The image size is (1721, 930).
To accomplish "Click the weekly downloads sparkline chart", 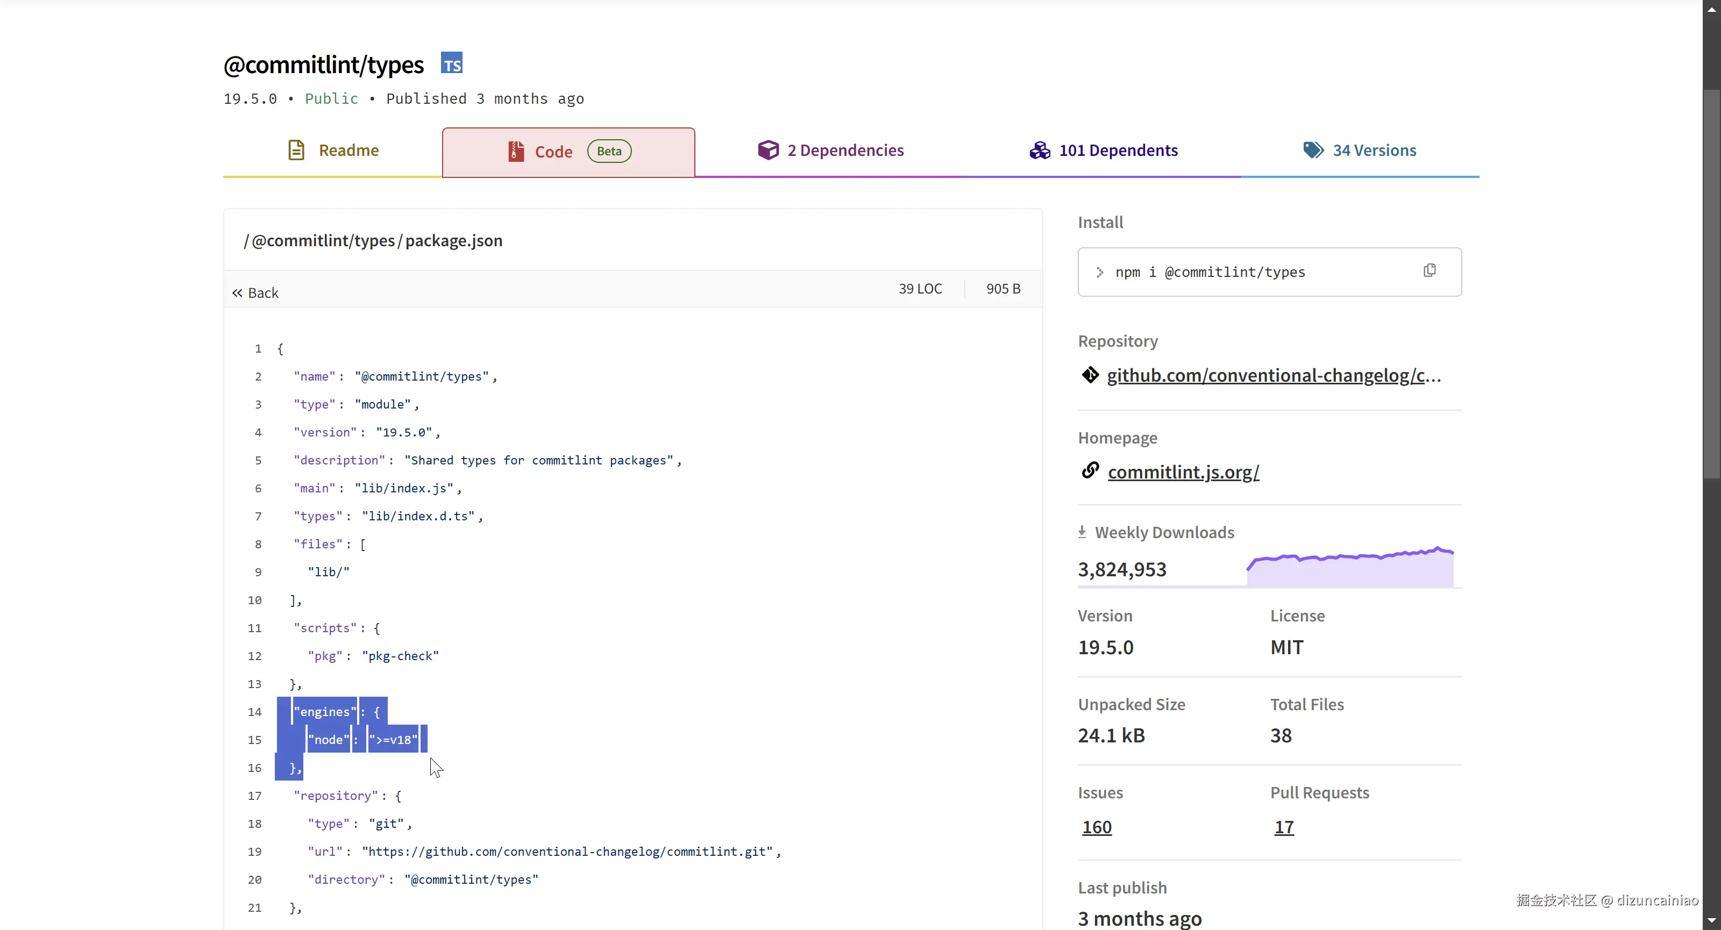I will pos(1349,568).
